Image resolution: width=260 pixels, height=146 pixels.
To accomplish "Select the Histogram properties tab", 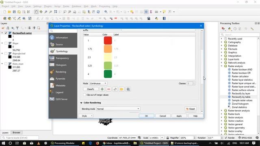I will coord(63,65).
